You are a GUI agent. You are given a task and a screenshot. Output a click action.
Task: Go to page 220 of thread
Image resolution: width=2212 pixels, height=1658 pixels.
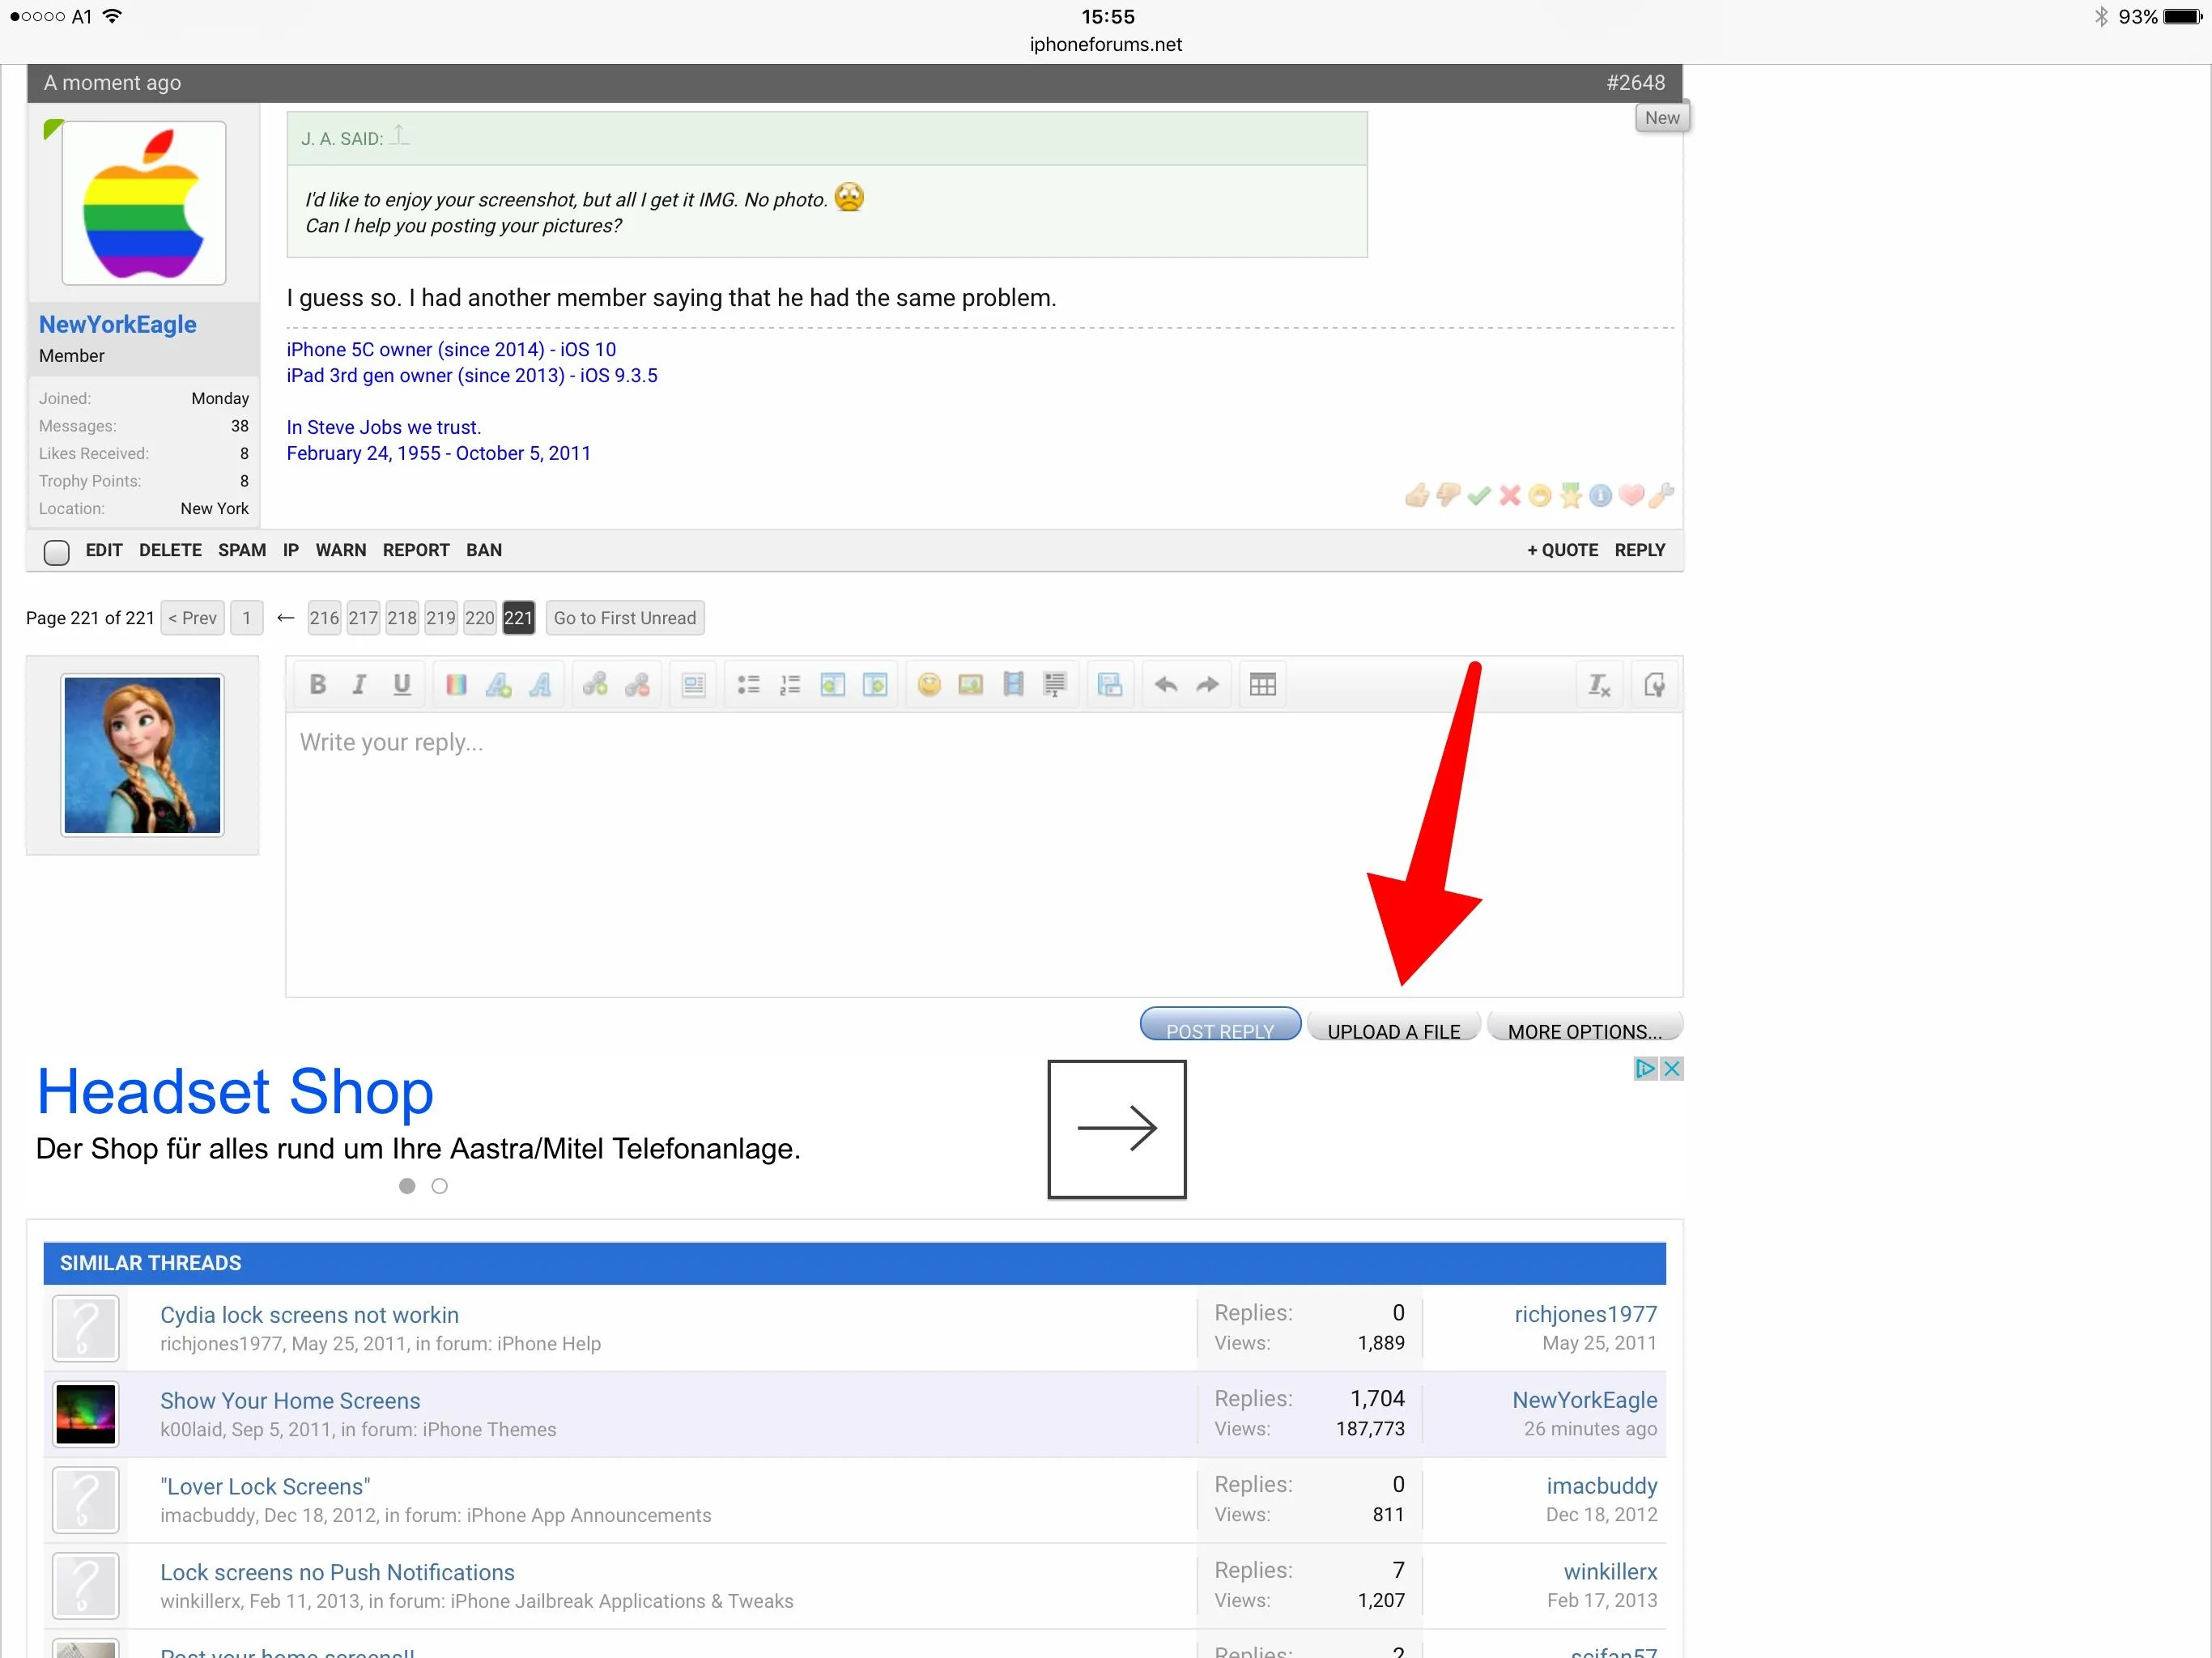tap(480, 618)
